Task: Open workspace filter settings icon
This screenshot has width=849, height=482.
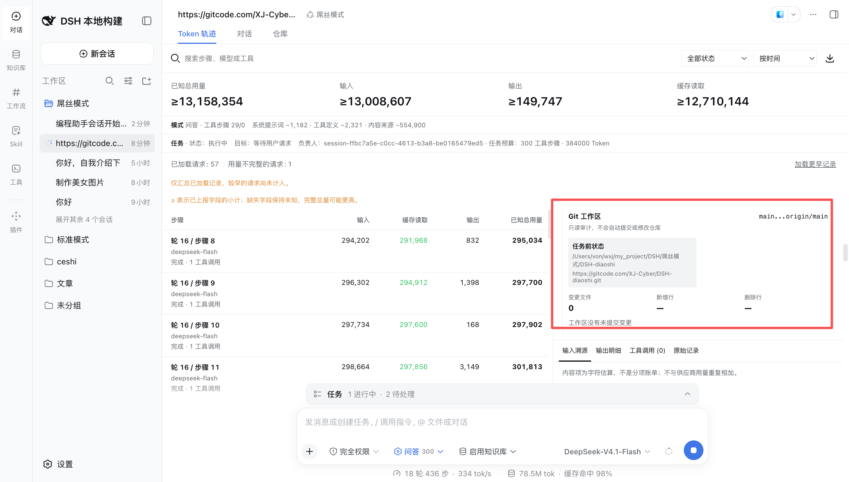Action: tap(128, 81)
